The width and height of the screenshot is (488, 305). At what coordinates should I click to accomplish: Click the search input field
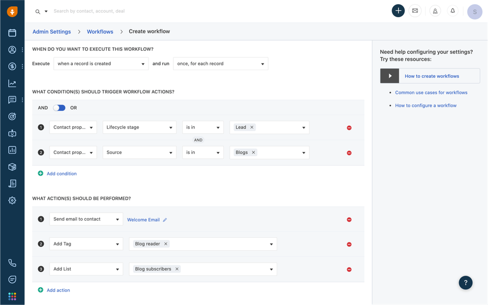pyautogui.click(x=152, y=11)
